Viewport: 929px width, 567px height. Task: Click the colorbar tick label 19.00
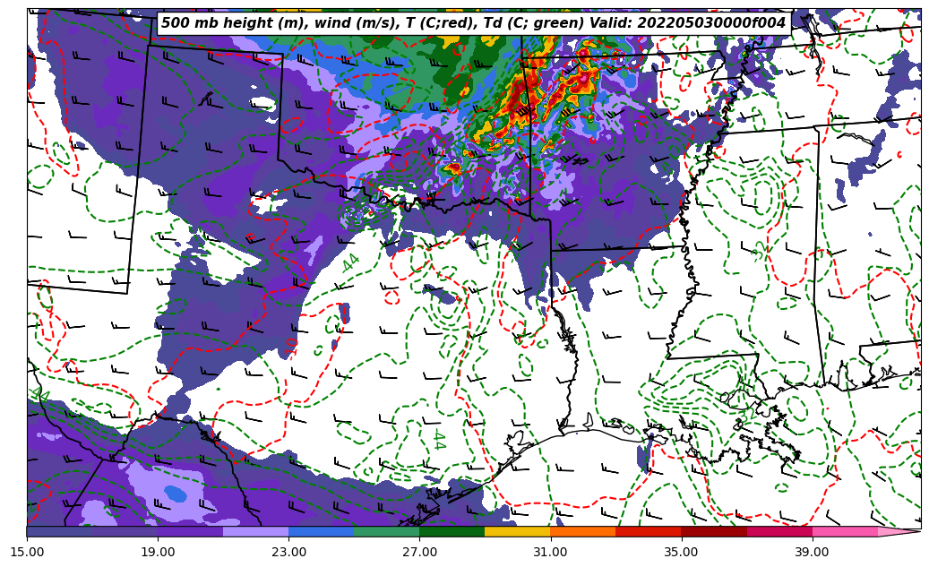[x=158, y=552]
